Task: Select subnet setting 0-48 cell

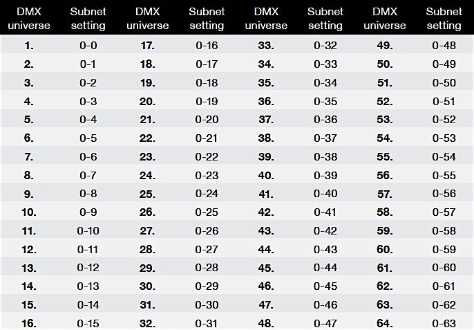Action: point(444,46)
